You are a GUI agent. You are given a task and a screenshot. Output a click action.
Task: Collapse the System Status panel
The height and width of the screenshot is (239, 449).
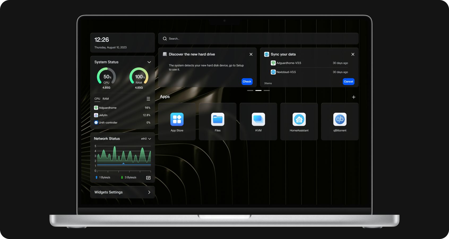coord(149,62)
